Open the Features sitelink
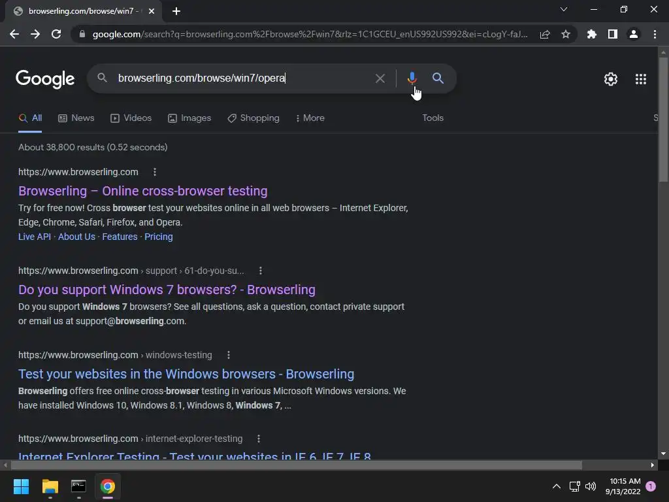 click(120, 237)
